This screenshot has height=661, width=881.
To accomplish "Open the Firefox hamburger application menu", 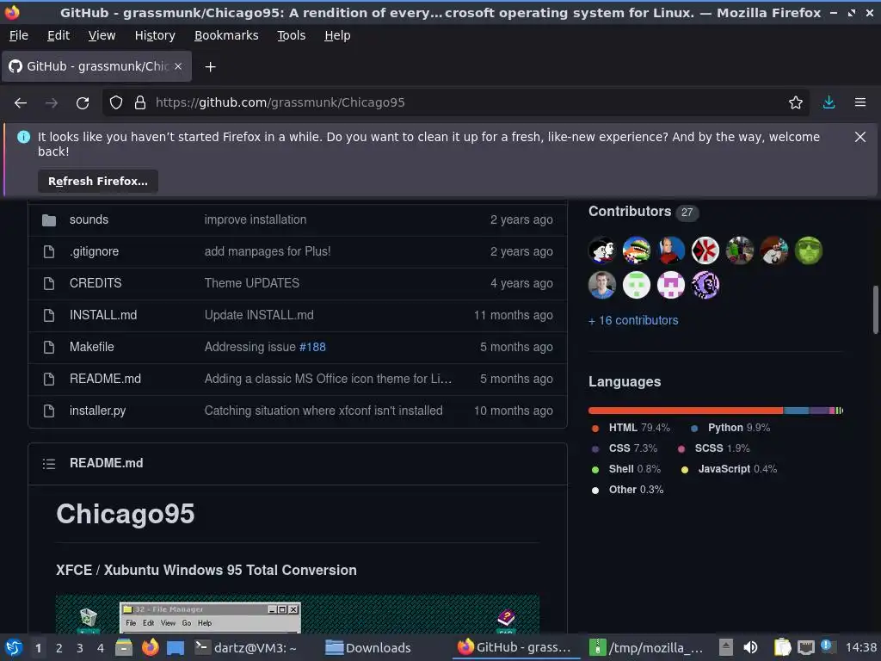I will tap(859, 102).
